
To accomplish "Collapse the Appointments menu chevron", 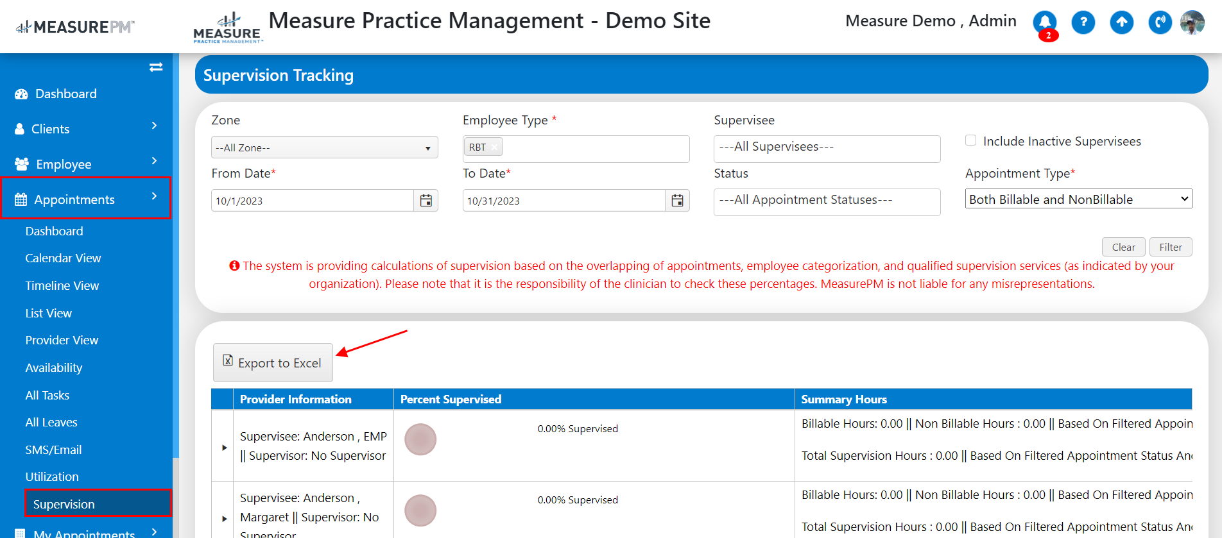I will [154, 196].
